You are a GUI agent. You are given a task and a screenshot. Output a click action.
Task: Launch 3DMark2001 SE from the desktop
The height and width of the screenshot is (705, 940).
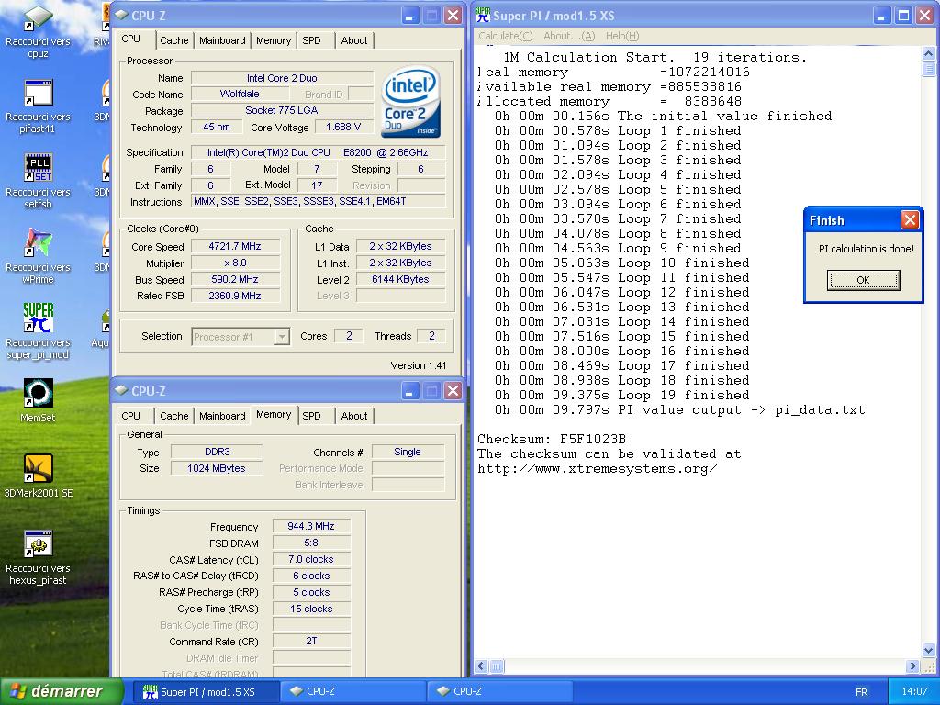coord(38,469)
